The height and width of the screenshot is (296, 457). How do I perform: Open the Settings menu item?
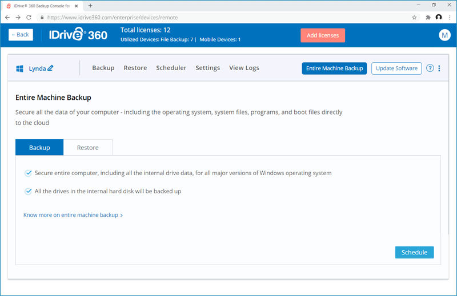208,68
